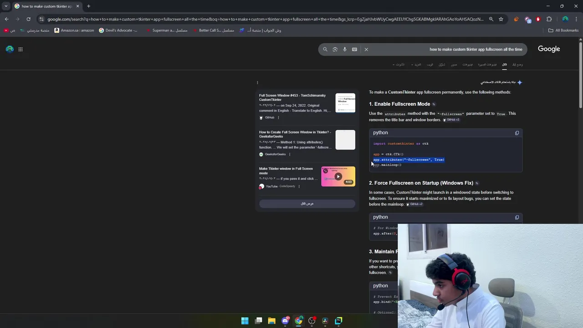Go back with the browser back arrow
This screenshot has width=583, height=328.
(6, 19)
